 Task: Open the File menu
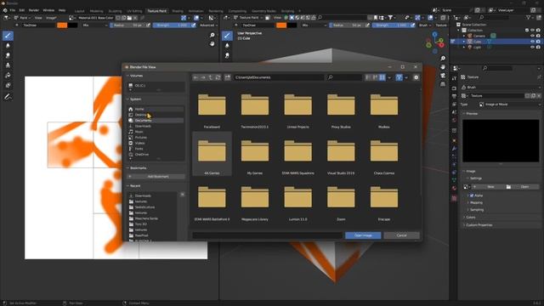13,10
